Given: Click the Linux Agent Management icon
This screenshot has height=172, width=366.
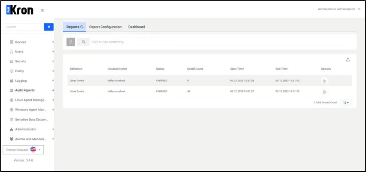Looking at the screenshot, I should click(12, 100).
